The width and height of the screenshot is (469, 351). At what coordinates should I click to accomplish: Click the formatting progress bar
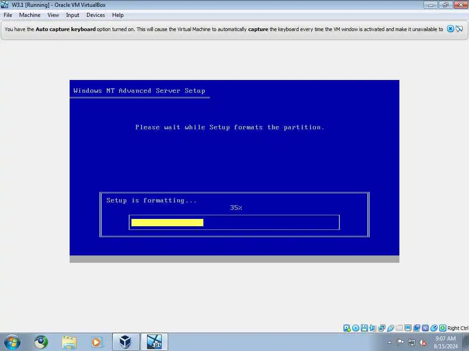point(234,223)
